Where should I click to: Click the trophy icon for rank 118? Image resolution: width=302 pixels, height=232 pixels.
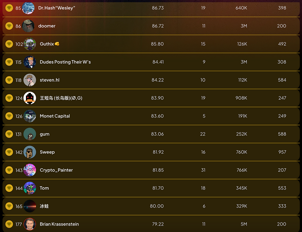[9, 80]
